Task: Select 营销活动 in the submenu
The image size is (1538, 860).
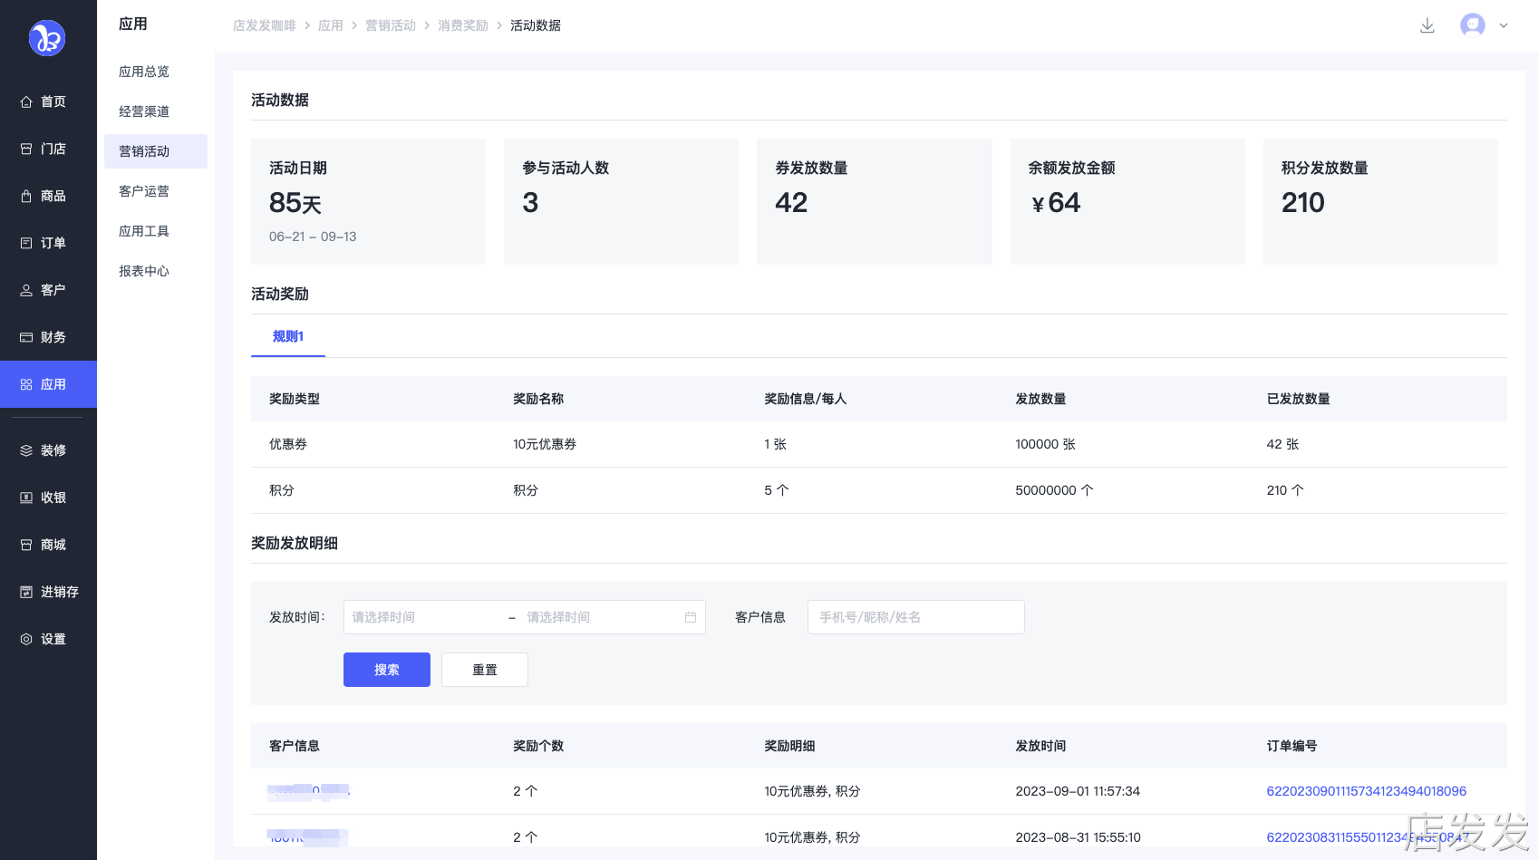Action: (156, 151)
